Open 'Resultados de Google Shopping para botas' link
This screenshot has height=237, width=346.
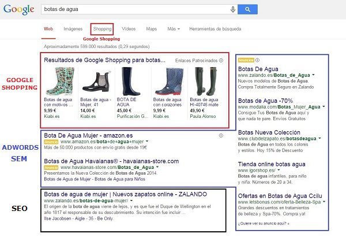click(104, 60)
